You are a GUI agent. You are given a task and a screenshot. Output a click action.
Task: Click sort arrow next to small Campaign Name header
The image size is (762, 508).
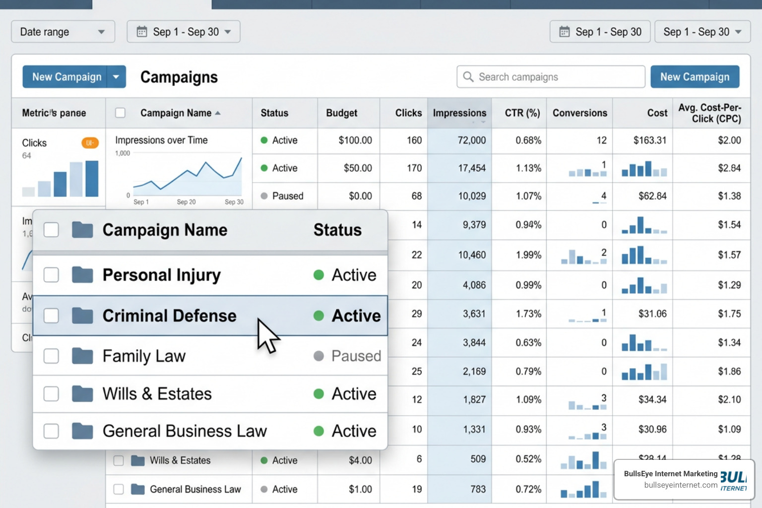coord(218,113)
